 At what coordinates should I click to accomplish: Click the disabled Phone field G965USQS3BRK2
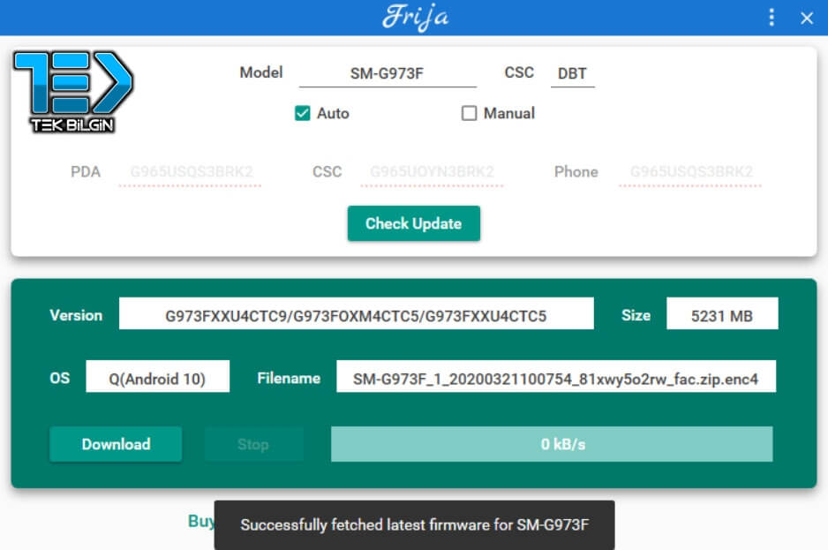tap(690, 172)
